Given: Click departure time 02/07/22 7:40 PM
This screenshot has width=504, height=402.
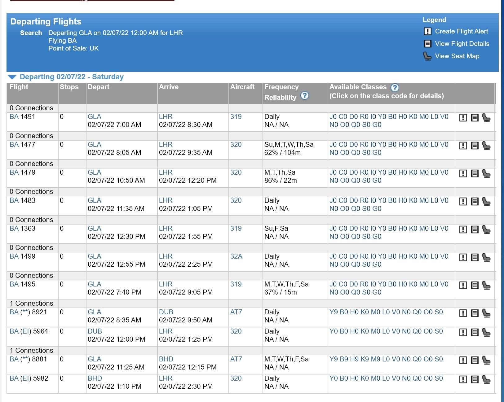Looking at the screenshot, I should (x=115, y=292).
